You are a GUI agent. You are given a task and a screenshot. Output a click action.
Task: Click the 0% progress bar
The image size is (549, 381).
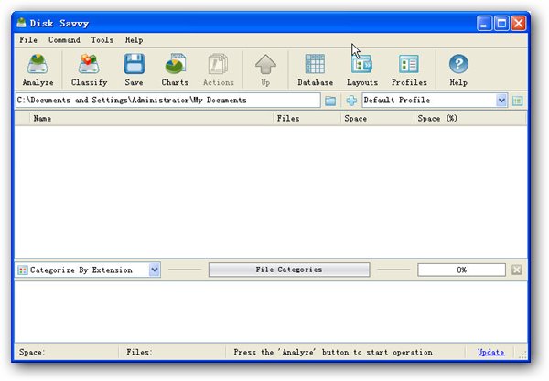tap(461, 270)
